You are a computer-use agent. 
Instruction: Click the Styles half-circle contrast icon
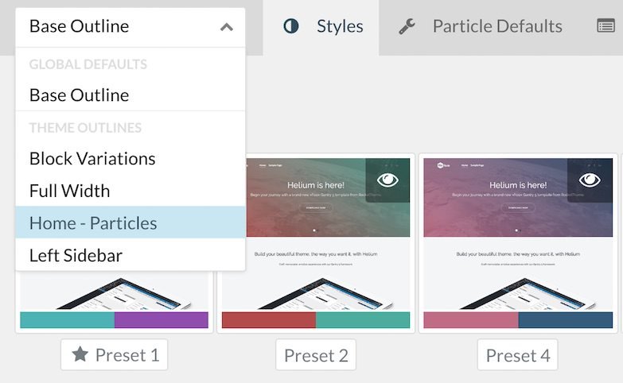coord(291,26)
